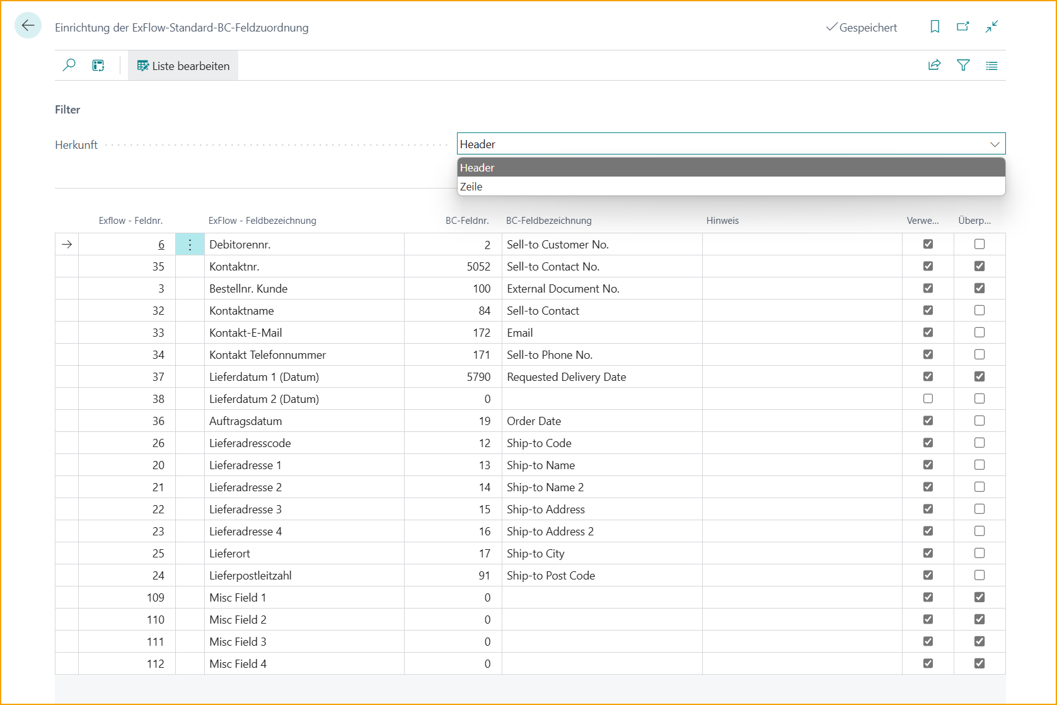
Task: Uncheck Verwenden checkbox for Debitorennr. row
Action: tap(928, 244)
